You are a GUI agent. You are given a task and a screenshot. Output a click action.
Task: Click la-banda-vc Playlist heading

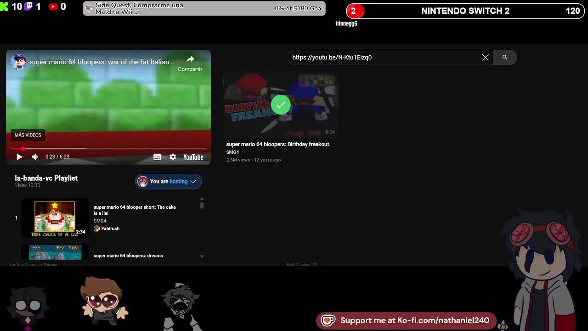[46, 178]
